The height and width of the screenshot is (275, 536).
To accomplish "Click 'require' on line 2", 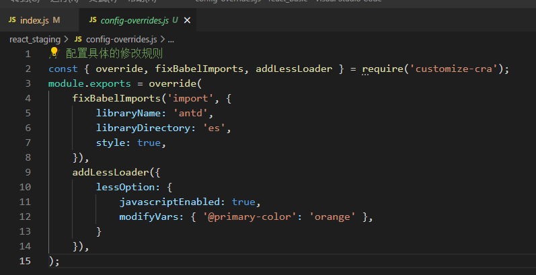I will tap(382, 69).
